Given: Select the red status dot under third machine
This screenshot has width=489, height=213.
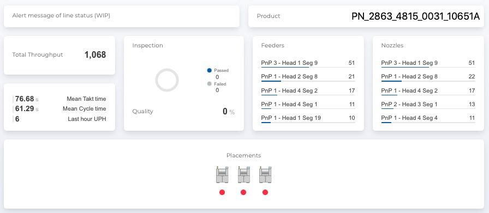Looking at the screenshot, I should 265,192.
